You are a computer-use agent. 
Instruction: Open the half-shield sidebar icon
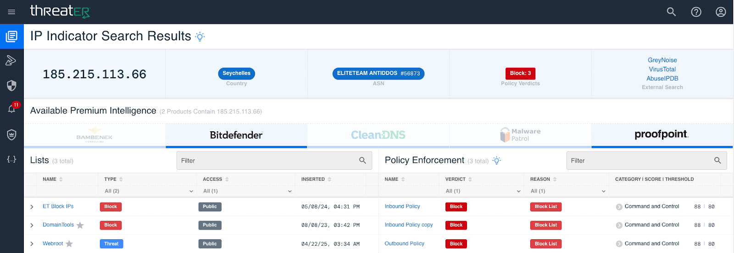tap(11, 85)
